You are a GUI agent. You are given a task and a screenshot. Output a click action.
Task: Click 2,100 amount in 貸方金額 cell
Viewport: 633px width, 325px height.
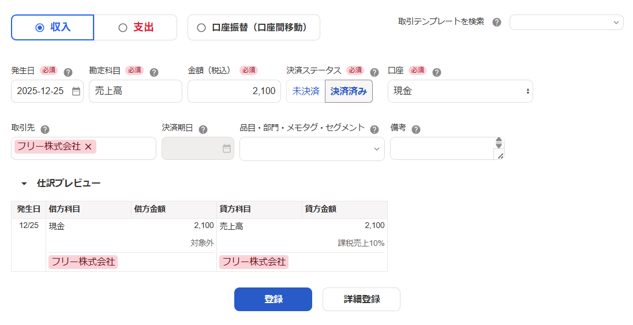point(374,225)
